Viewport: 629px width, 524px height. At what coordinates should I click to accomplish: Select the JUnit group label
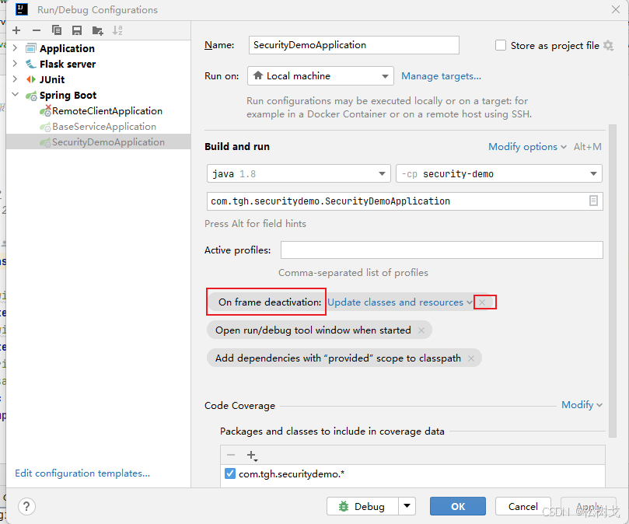coord(52,79)
